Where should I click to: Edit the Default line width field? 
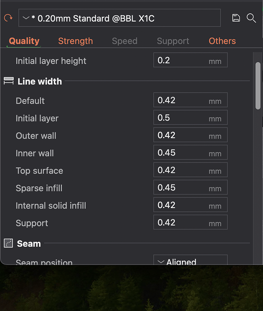click(190, 100)
